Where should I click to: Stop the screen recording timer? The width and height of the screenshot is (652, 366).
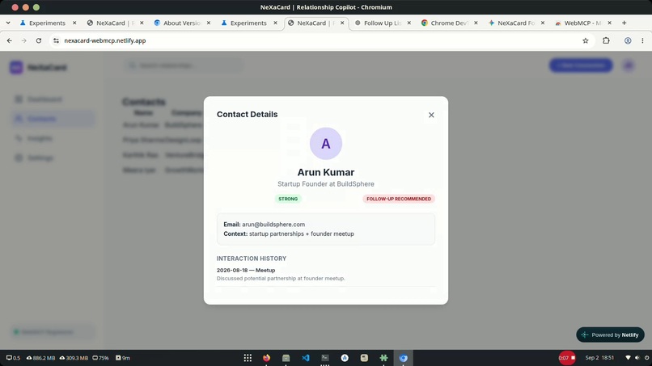coord(567,358)
